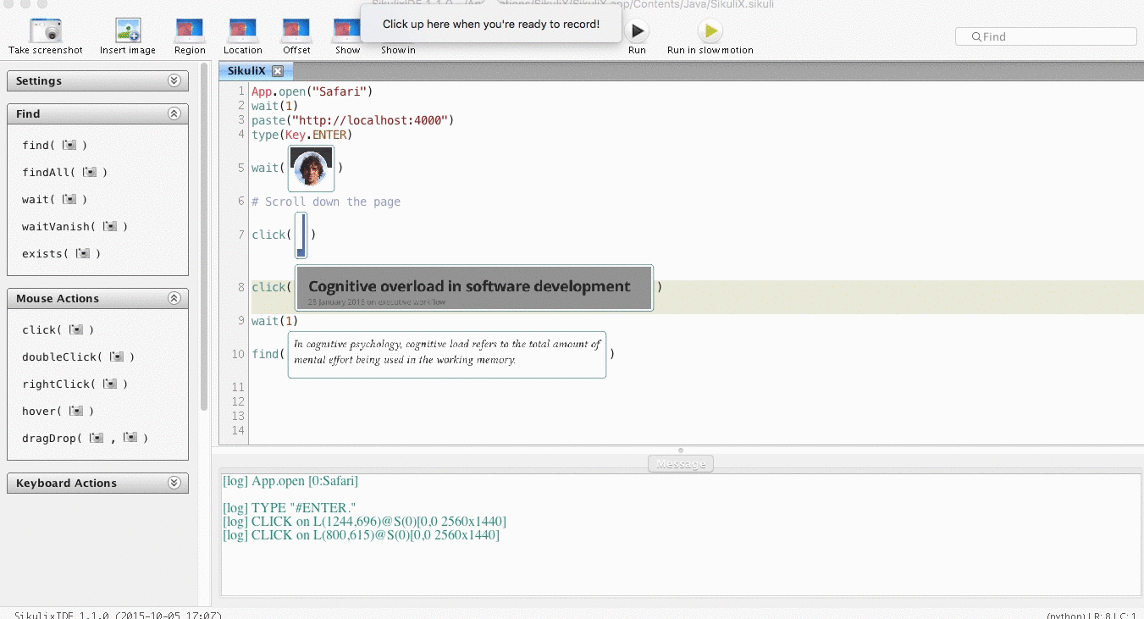Image resolution: width=1144 pixels, height=619 pixels.
Task: Click the avatar thumbnail in the wait() line
Action: [310, 167]
